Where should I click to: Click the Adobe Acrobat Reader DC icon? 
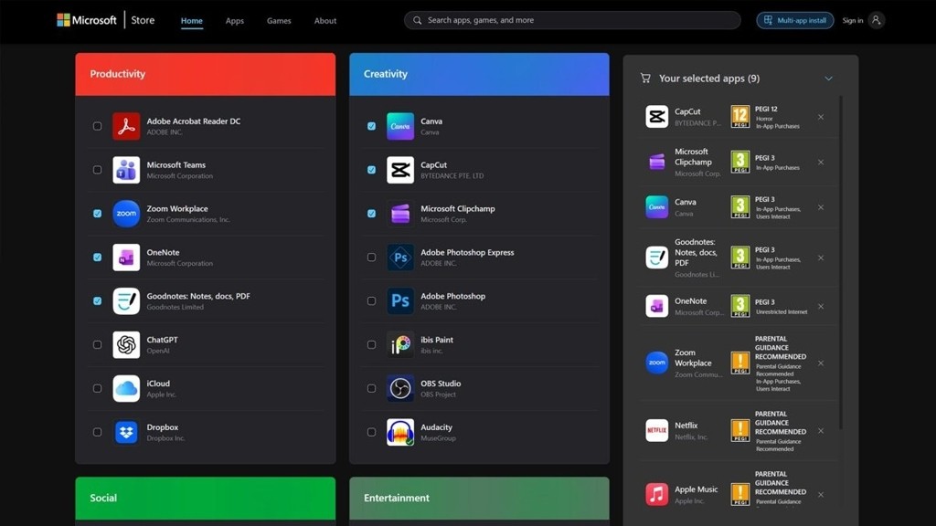click(x=126, y=126)
